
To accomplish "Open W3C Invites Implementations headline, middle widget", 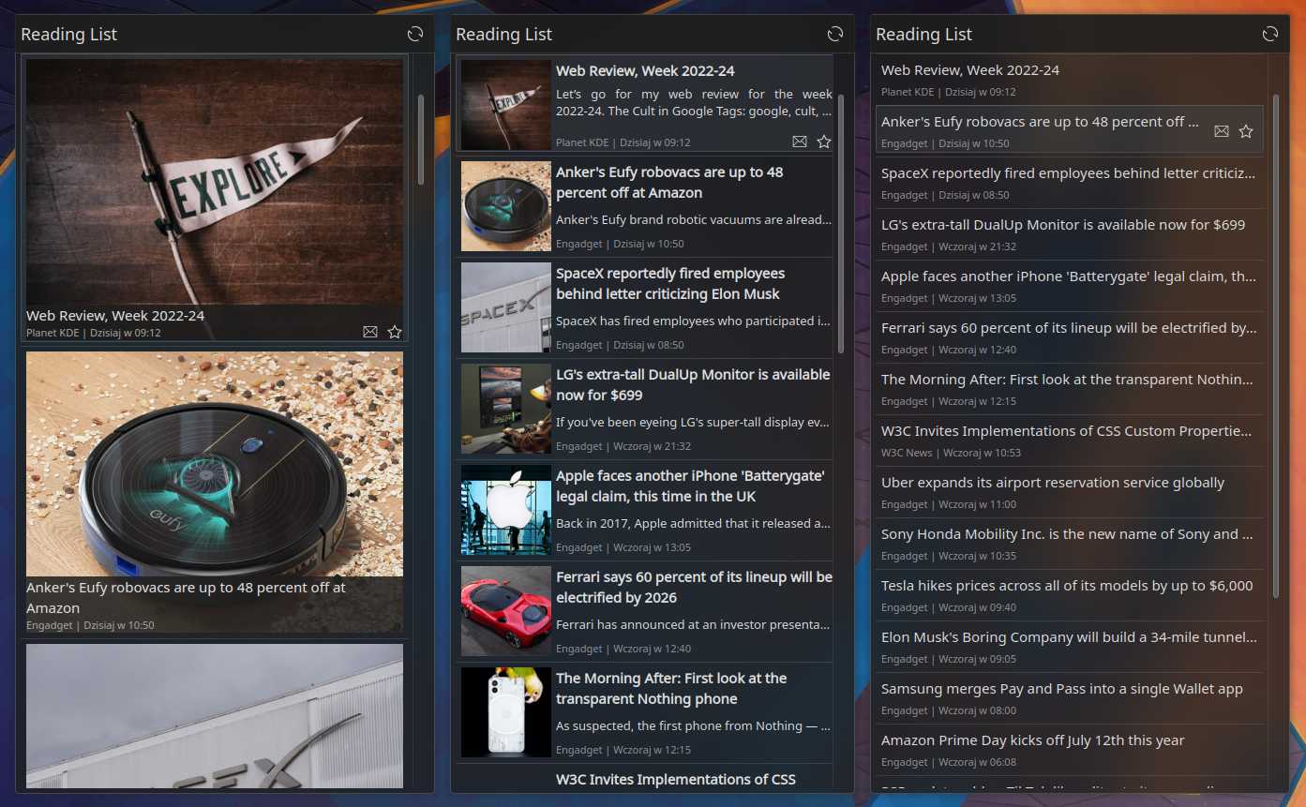I will click(676, 780).
